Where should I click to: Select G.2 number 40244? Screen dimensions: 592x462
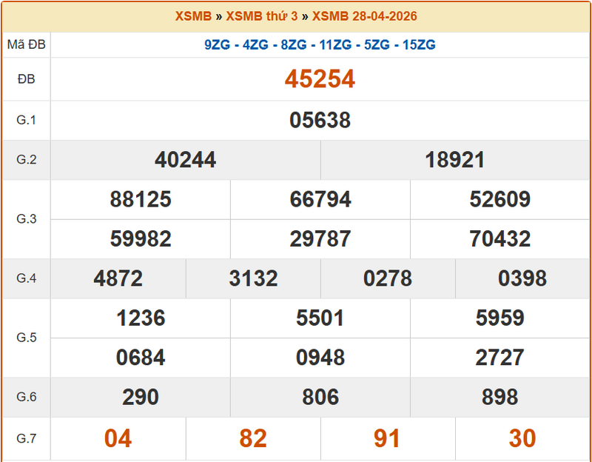point(186,160)
